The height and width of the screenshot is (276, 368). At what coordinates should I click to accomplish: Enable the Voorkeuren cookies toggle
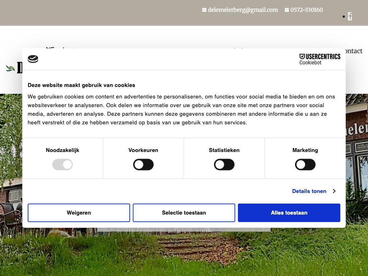pos(143,165)
